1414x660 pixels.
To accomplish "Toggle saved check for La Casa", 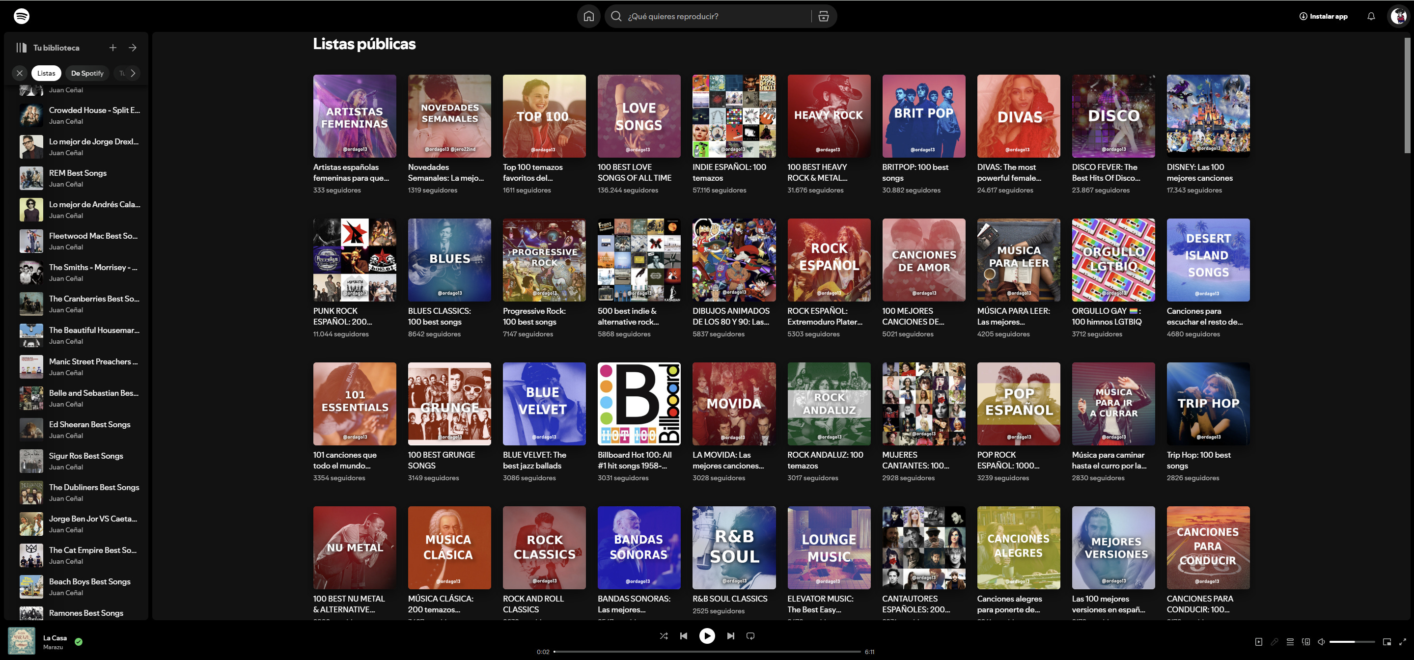I will [79, 642].
